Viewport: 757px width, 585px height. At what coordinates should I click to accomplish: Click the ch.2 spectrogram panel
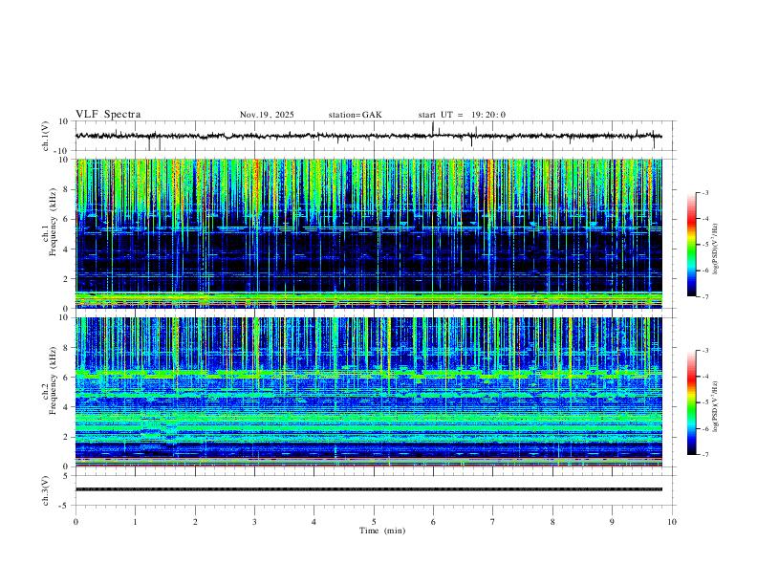coord(369,392)
